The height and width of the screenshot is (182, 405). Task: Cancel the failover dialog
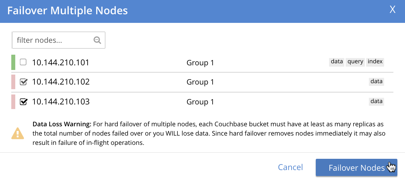point(290,167)
